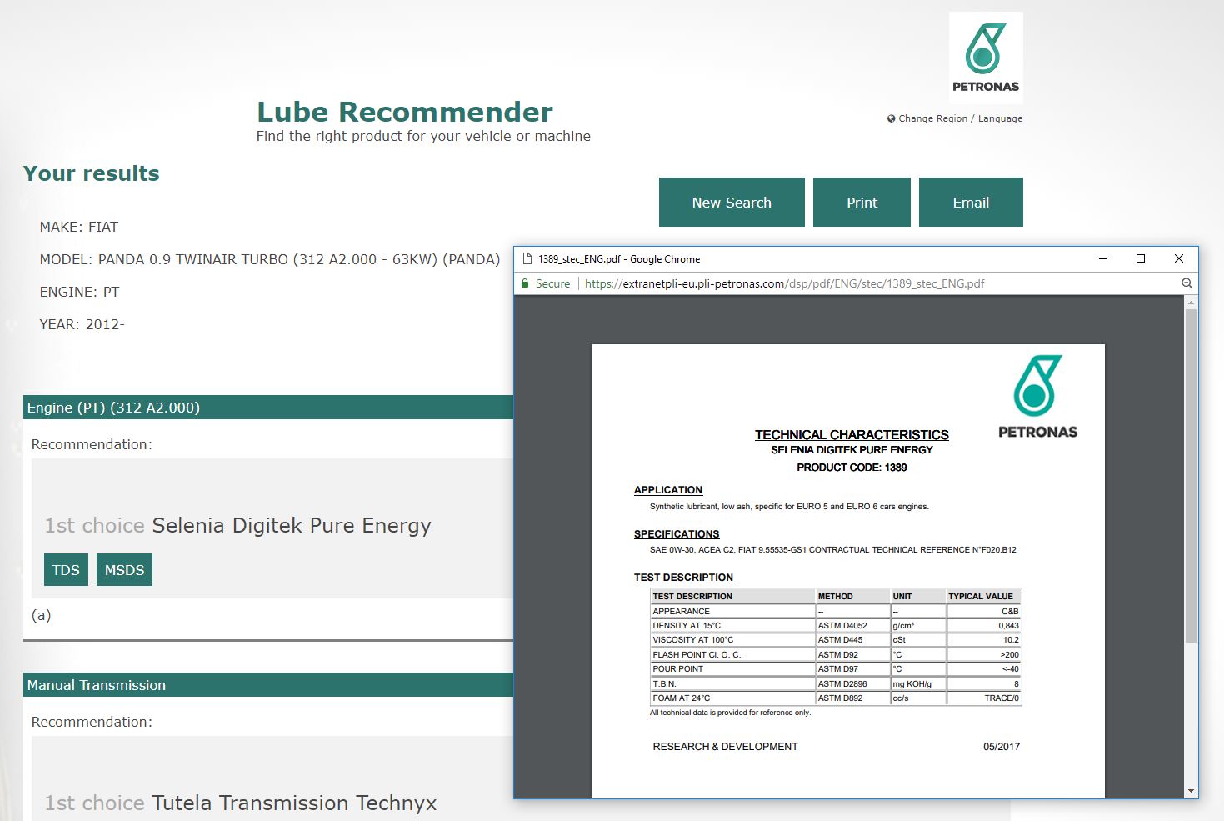Click the '05/2017' date in PDF
The height and width of the screenshot is (821, 1224).
(1002, 747)
